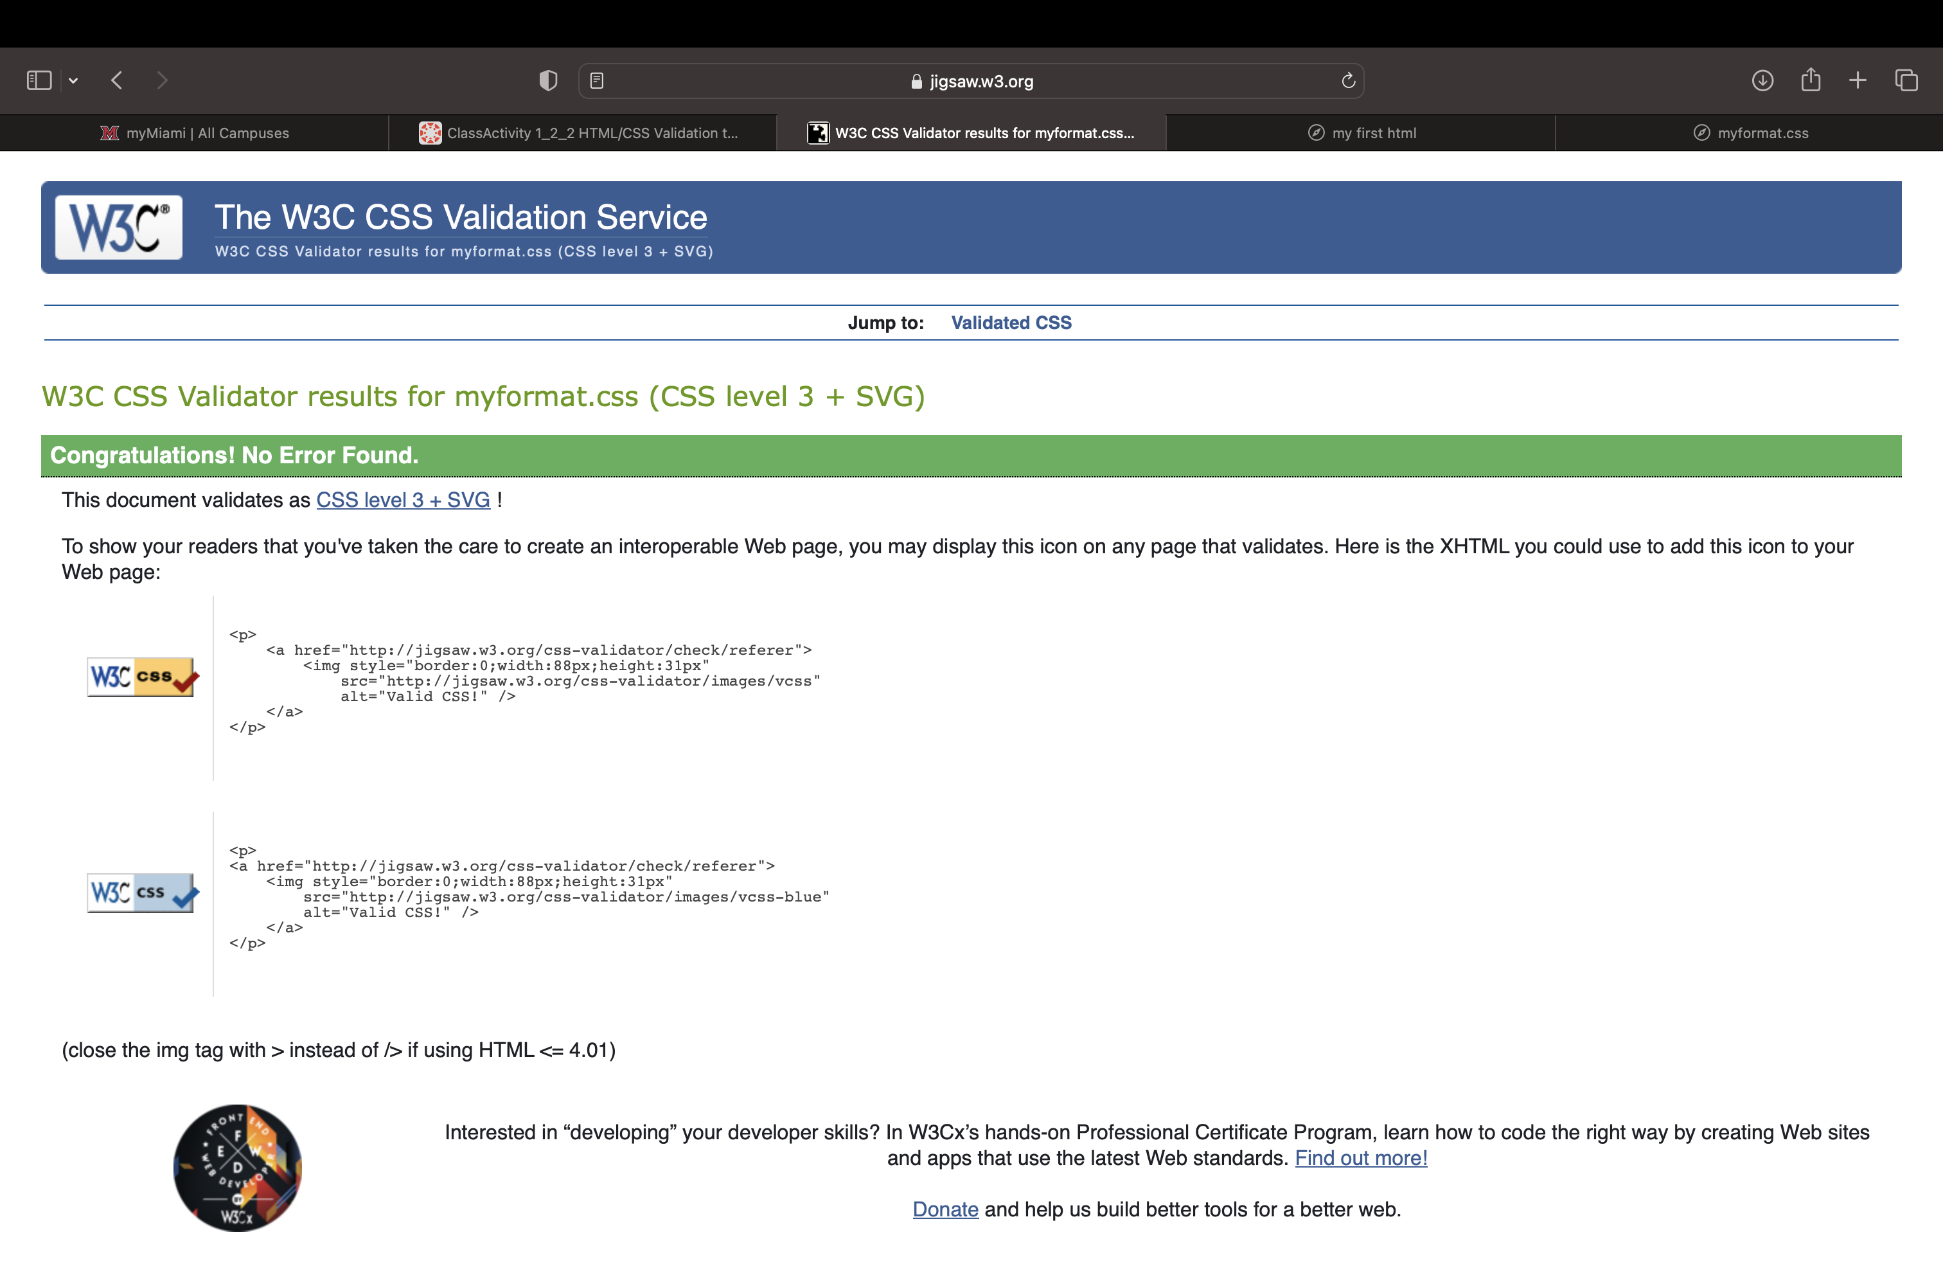Go back to the previous page
This screenshot has height=1262, width=1943.
point(117,80)
